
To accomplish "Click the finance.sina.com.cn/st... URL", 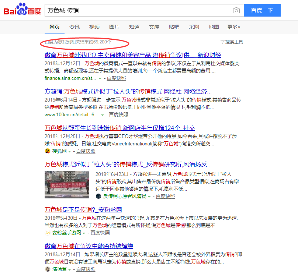I will pyautogui.click(x=70, y=78).
